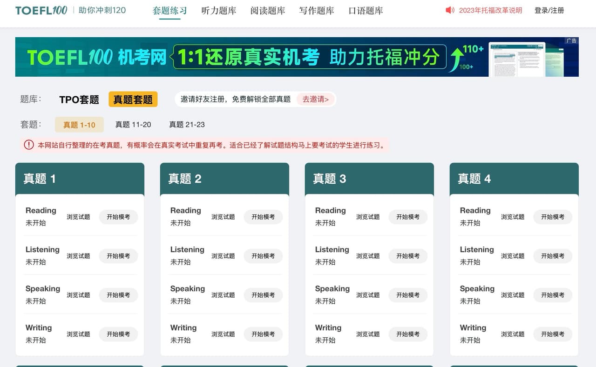
Task: Browse 真题 2 Writing questions (浏览试题)
Action: pyautogui.click(x=223, y=334)
